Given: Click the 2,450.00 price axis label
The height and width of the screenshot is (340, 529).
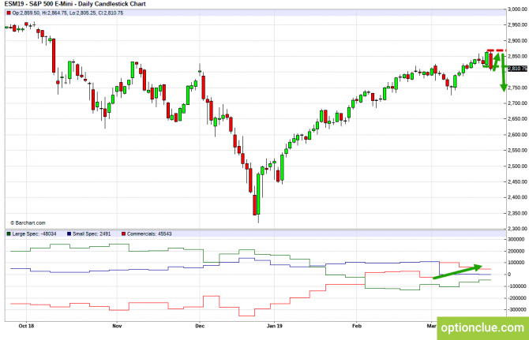Looking at the screenshot, I should click(517, 182).
